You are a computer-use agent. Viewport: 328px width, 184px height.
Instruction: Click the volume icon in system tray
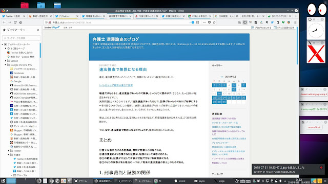280,181
